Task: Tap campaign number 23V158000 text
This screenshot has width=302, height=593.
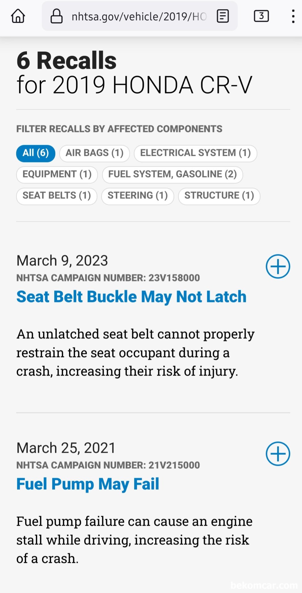Action: (x=174, y=278)
